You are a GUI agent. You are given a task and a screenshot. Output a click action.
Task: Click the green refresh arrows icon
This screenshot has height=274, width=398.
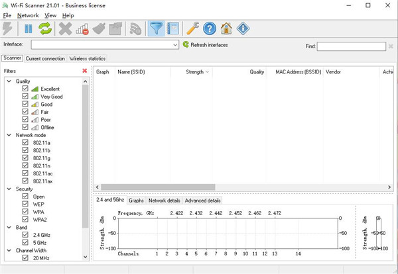45,28
